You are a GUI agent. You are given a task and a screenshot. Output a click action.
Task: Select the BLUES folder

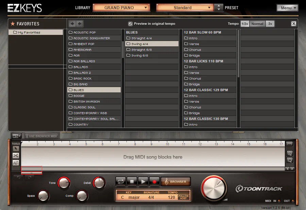coord(94,90)
